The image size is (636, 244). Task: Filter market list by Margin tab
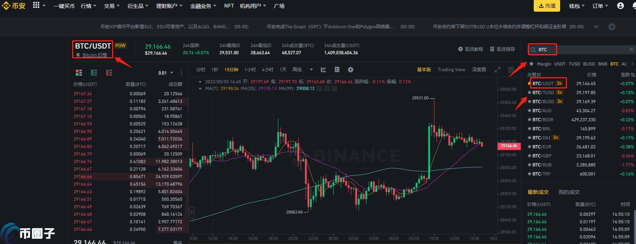[544, 64]
